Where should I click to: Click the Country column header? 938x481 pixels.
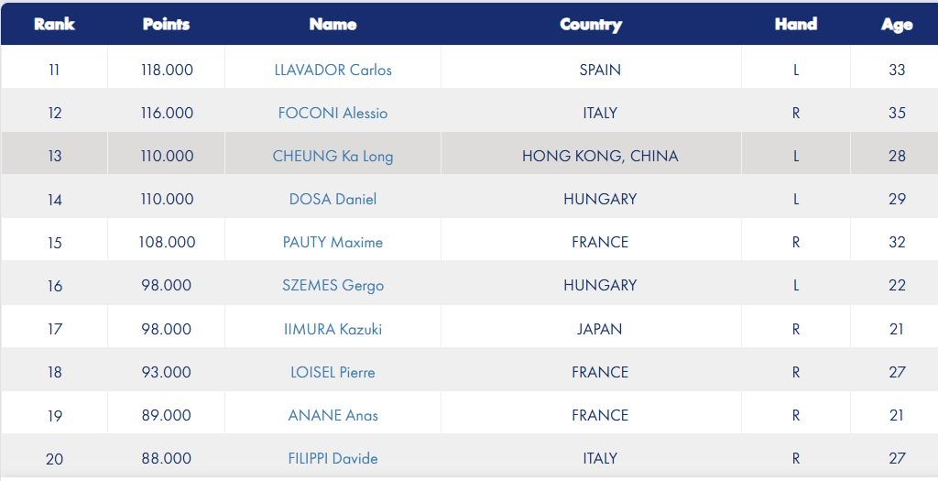point(591,25)
